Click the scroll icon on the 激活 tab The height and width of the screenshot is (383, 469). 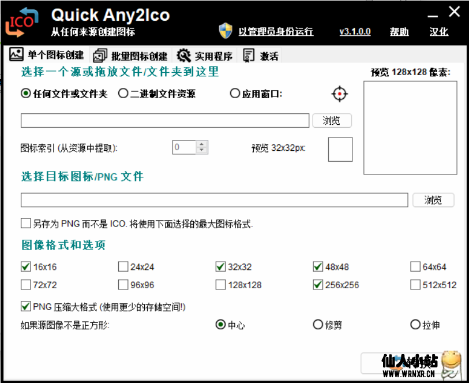coord(249,55)
